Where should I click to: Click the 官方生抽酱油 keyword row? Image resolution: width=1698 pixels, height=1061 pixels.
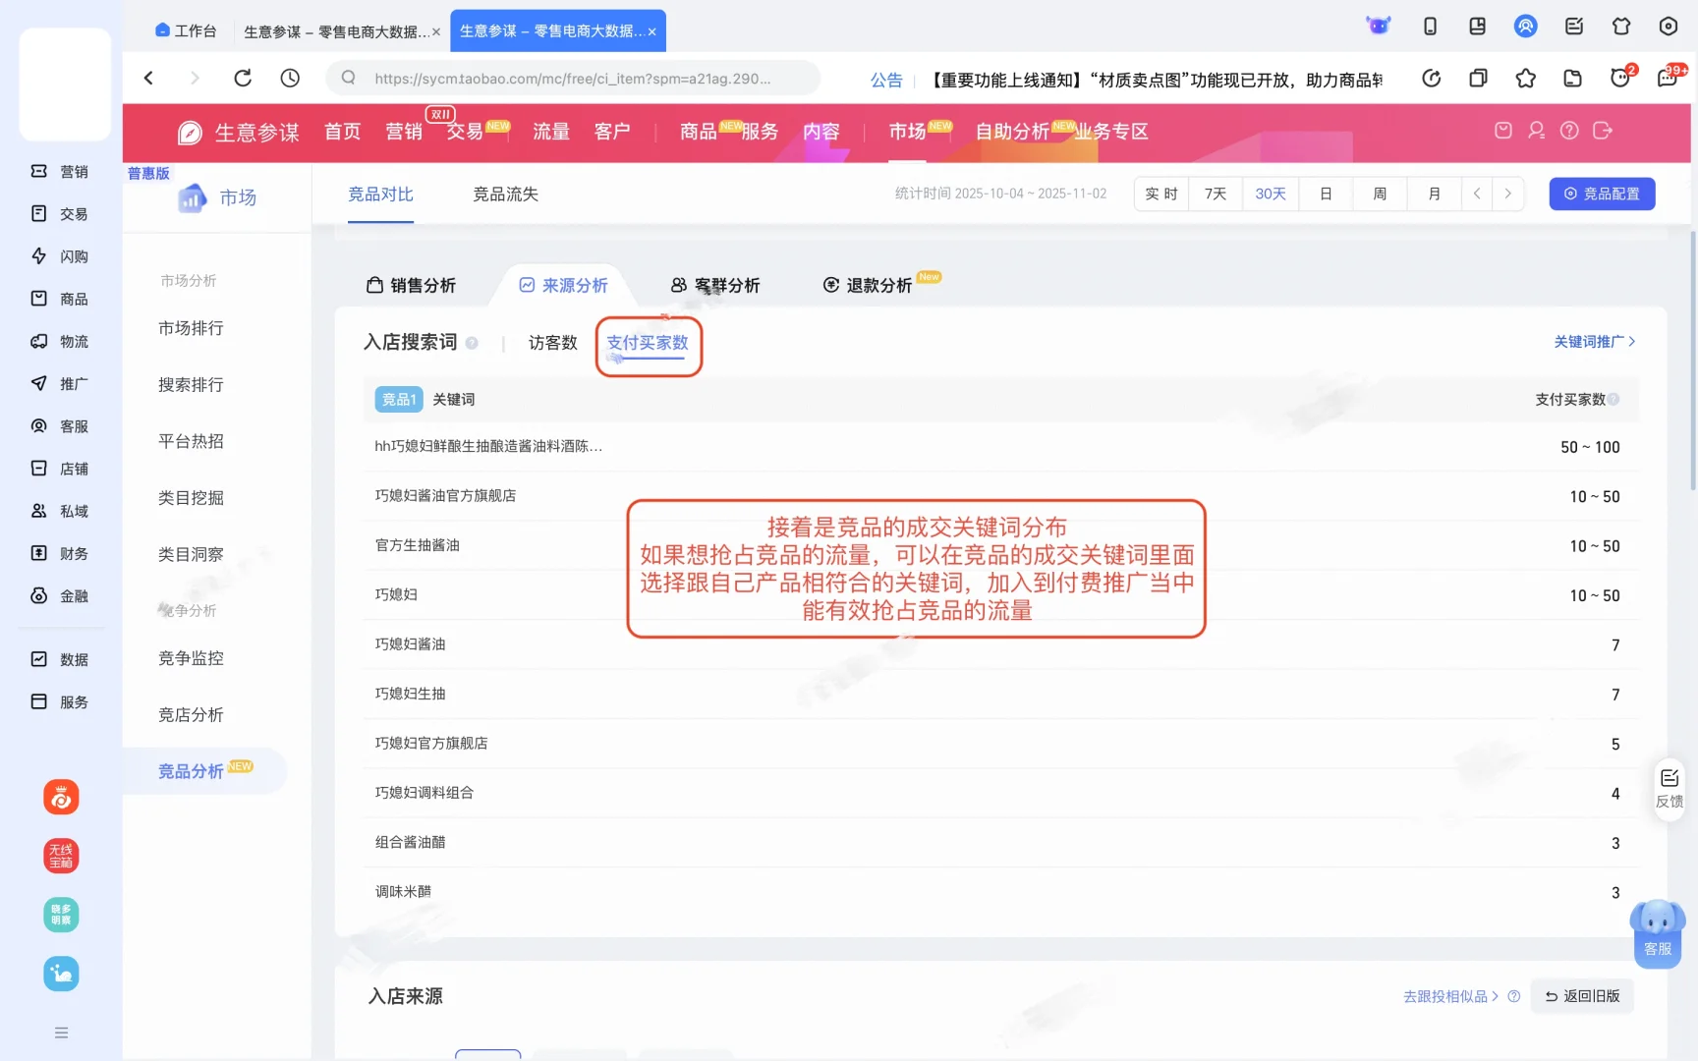pyautogui.click(x=1000, y=545)
